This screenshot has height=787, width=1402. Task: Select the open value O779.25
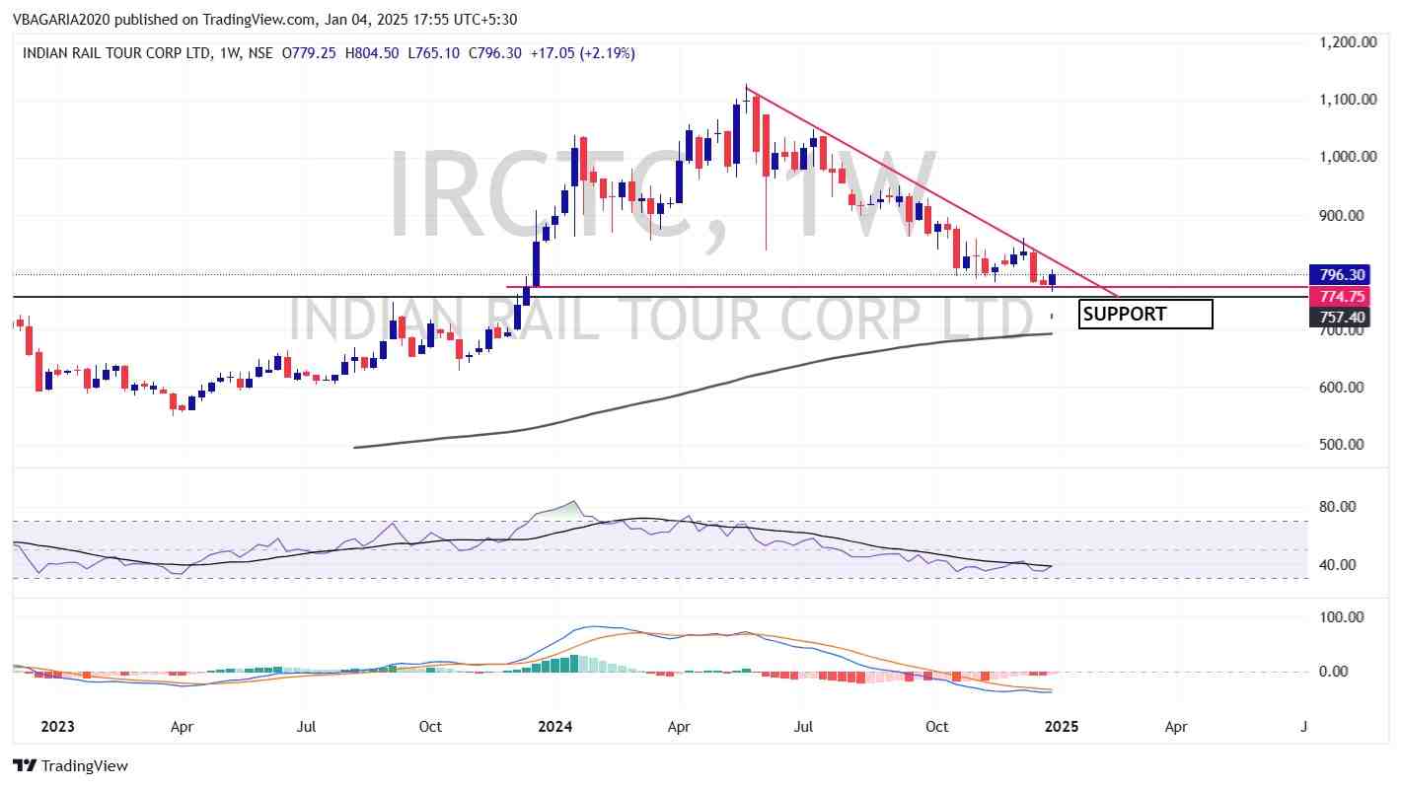point(310,52)
